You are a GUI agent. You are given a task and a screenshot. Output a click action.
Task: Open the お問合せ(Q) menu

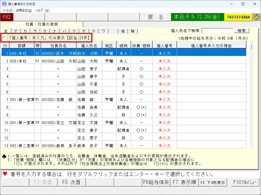click(x=24, y=11)
